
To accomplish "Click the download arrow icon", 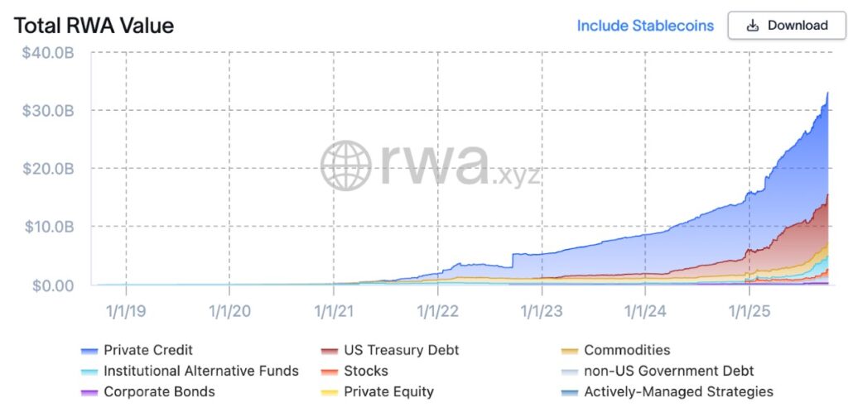I will tap(752, 26).
